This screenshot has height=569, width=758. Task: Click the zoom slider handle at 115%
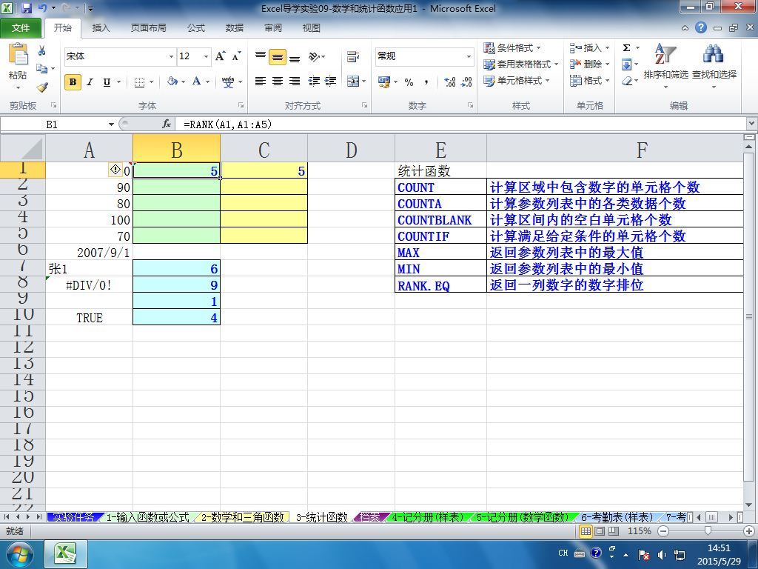coord(708,530)
